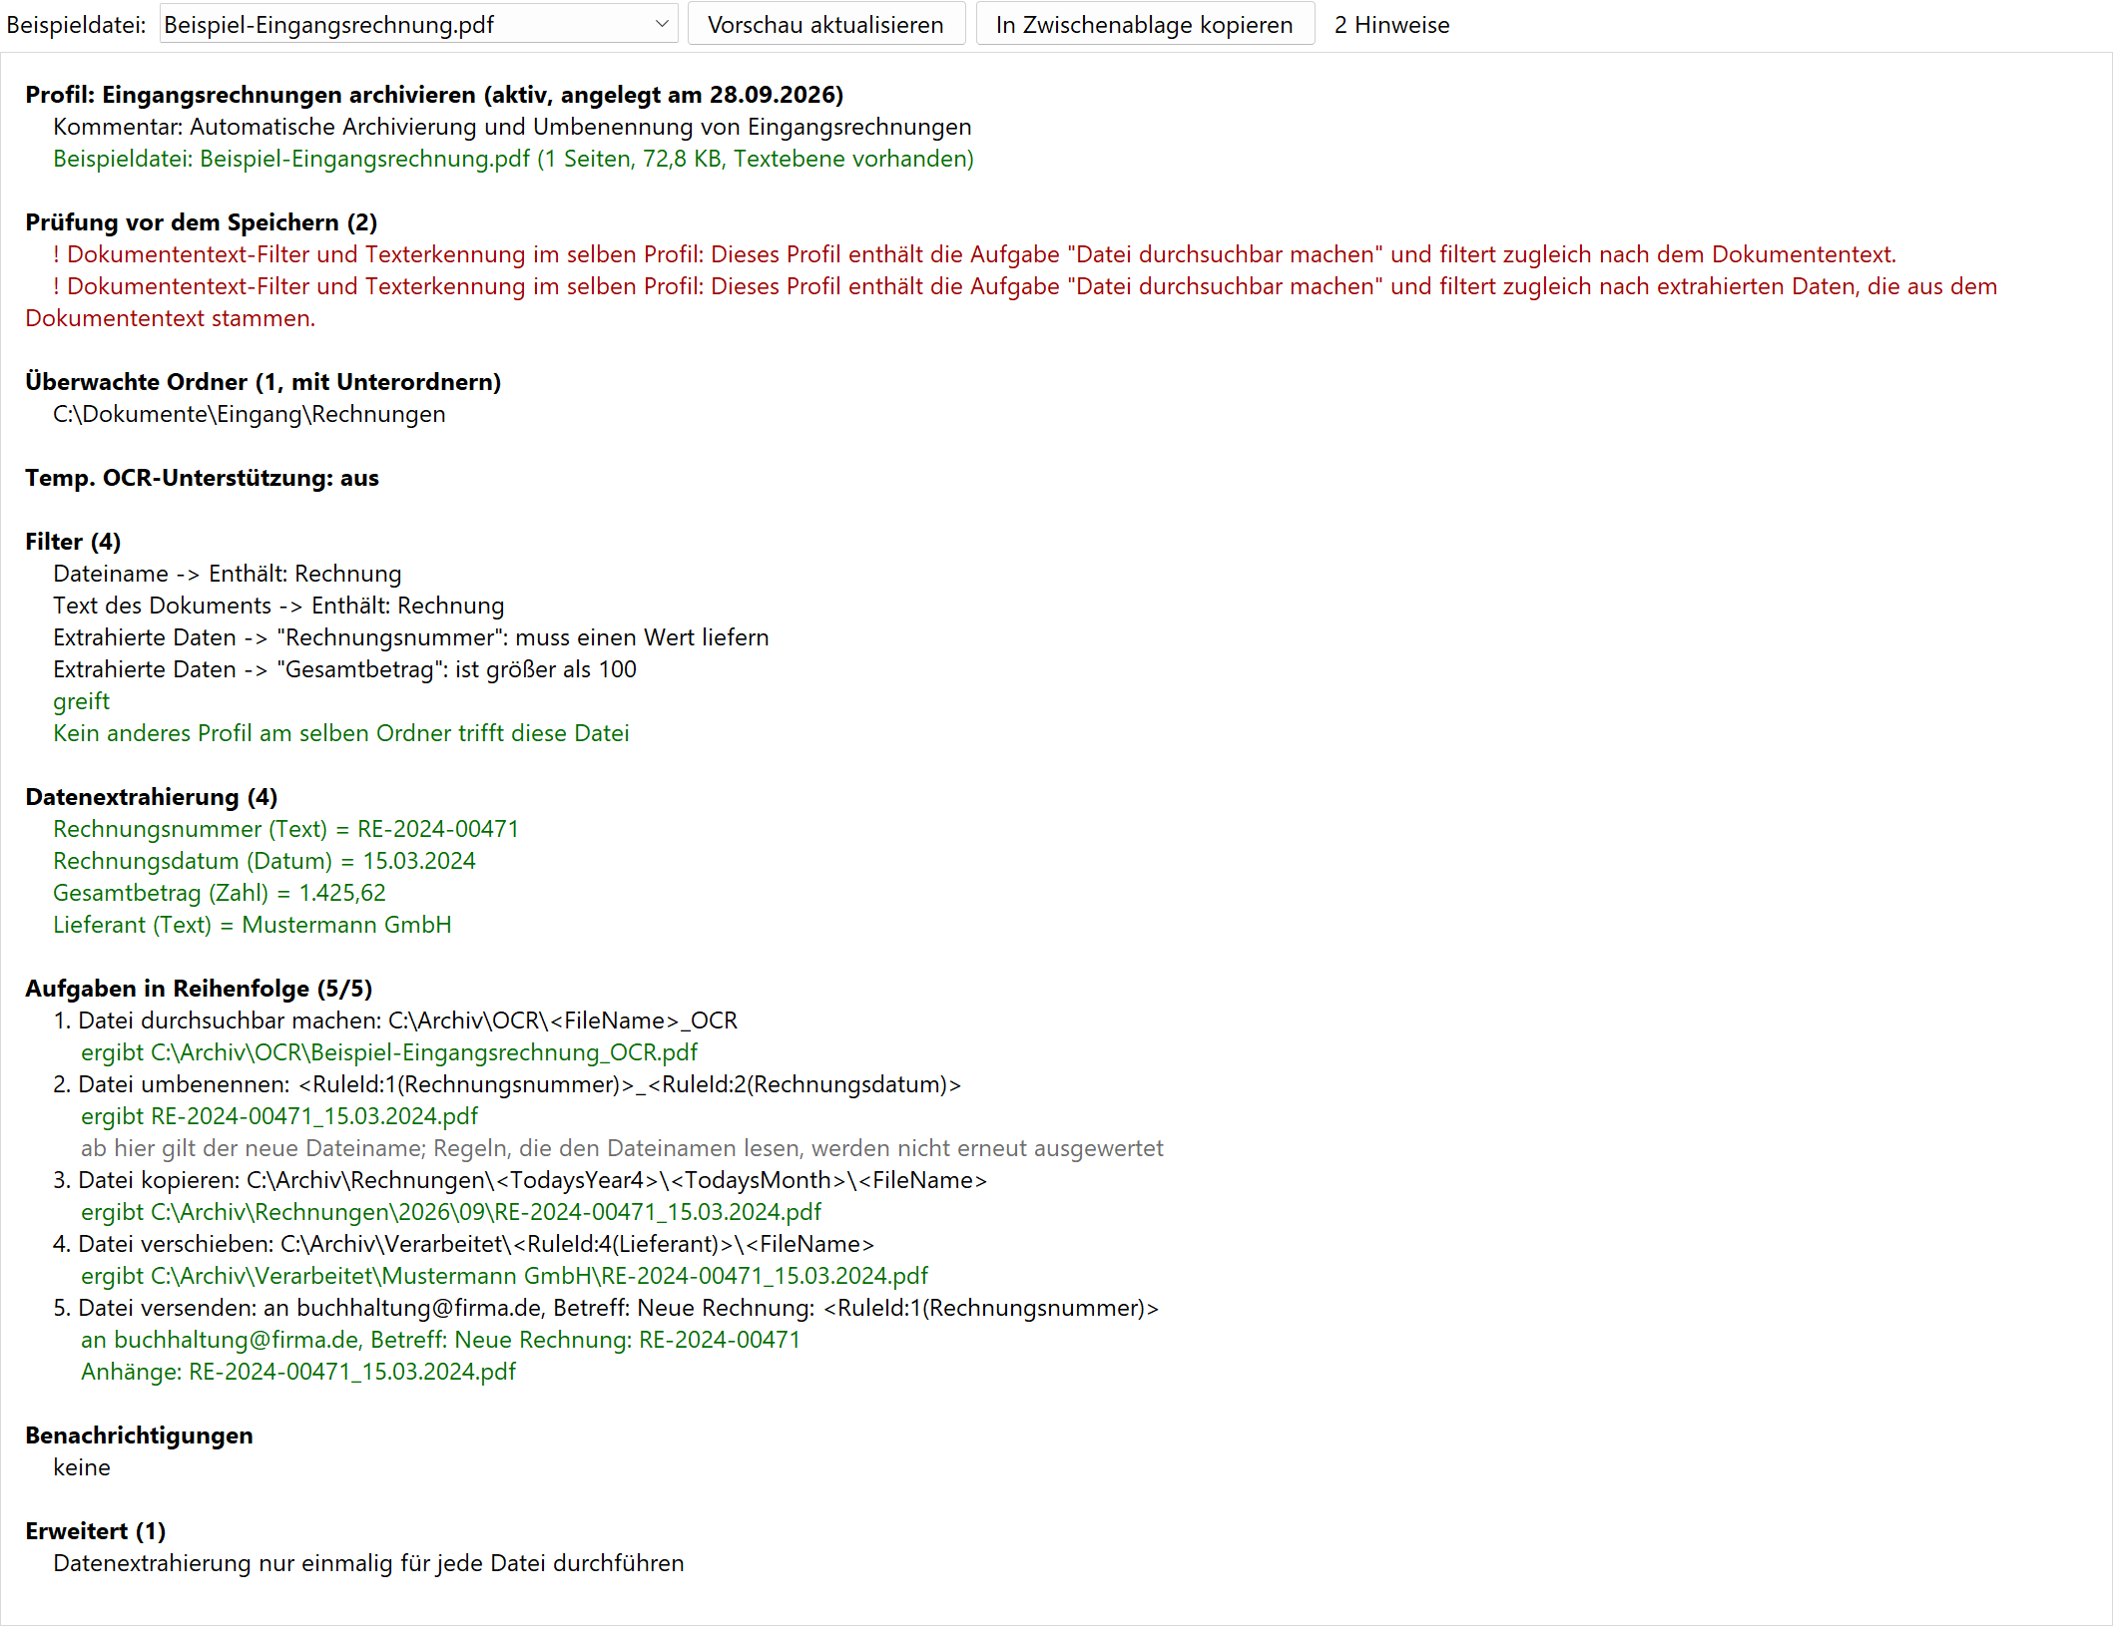Click result path C:\Archiv\Rechnungen\2026\09
Screen dimensions: 2121x1634
tap(451, 1212)
